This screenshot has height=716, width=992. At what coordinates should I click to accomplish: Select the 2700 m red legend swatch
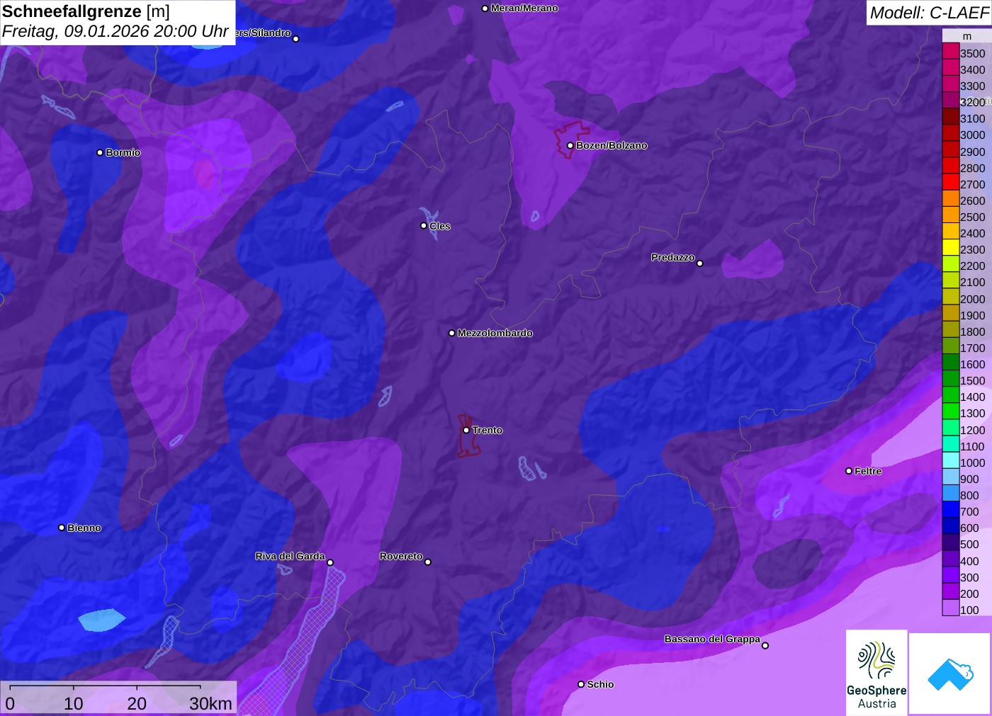click(951, 183)
